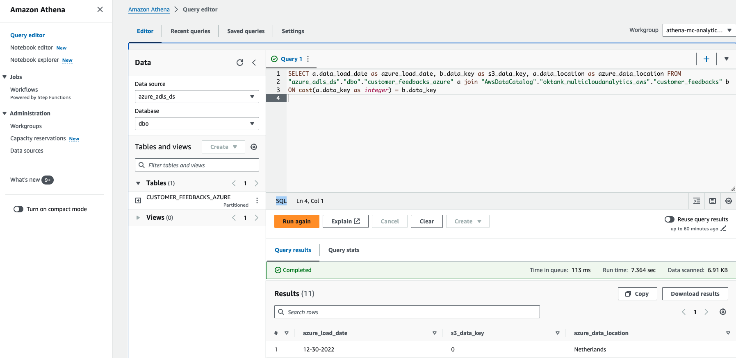Expand the CUSTOMER_FEEDBACKS_AZURE table columns
This screenshot has height=358, width=736.
[138, 200]
